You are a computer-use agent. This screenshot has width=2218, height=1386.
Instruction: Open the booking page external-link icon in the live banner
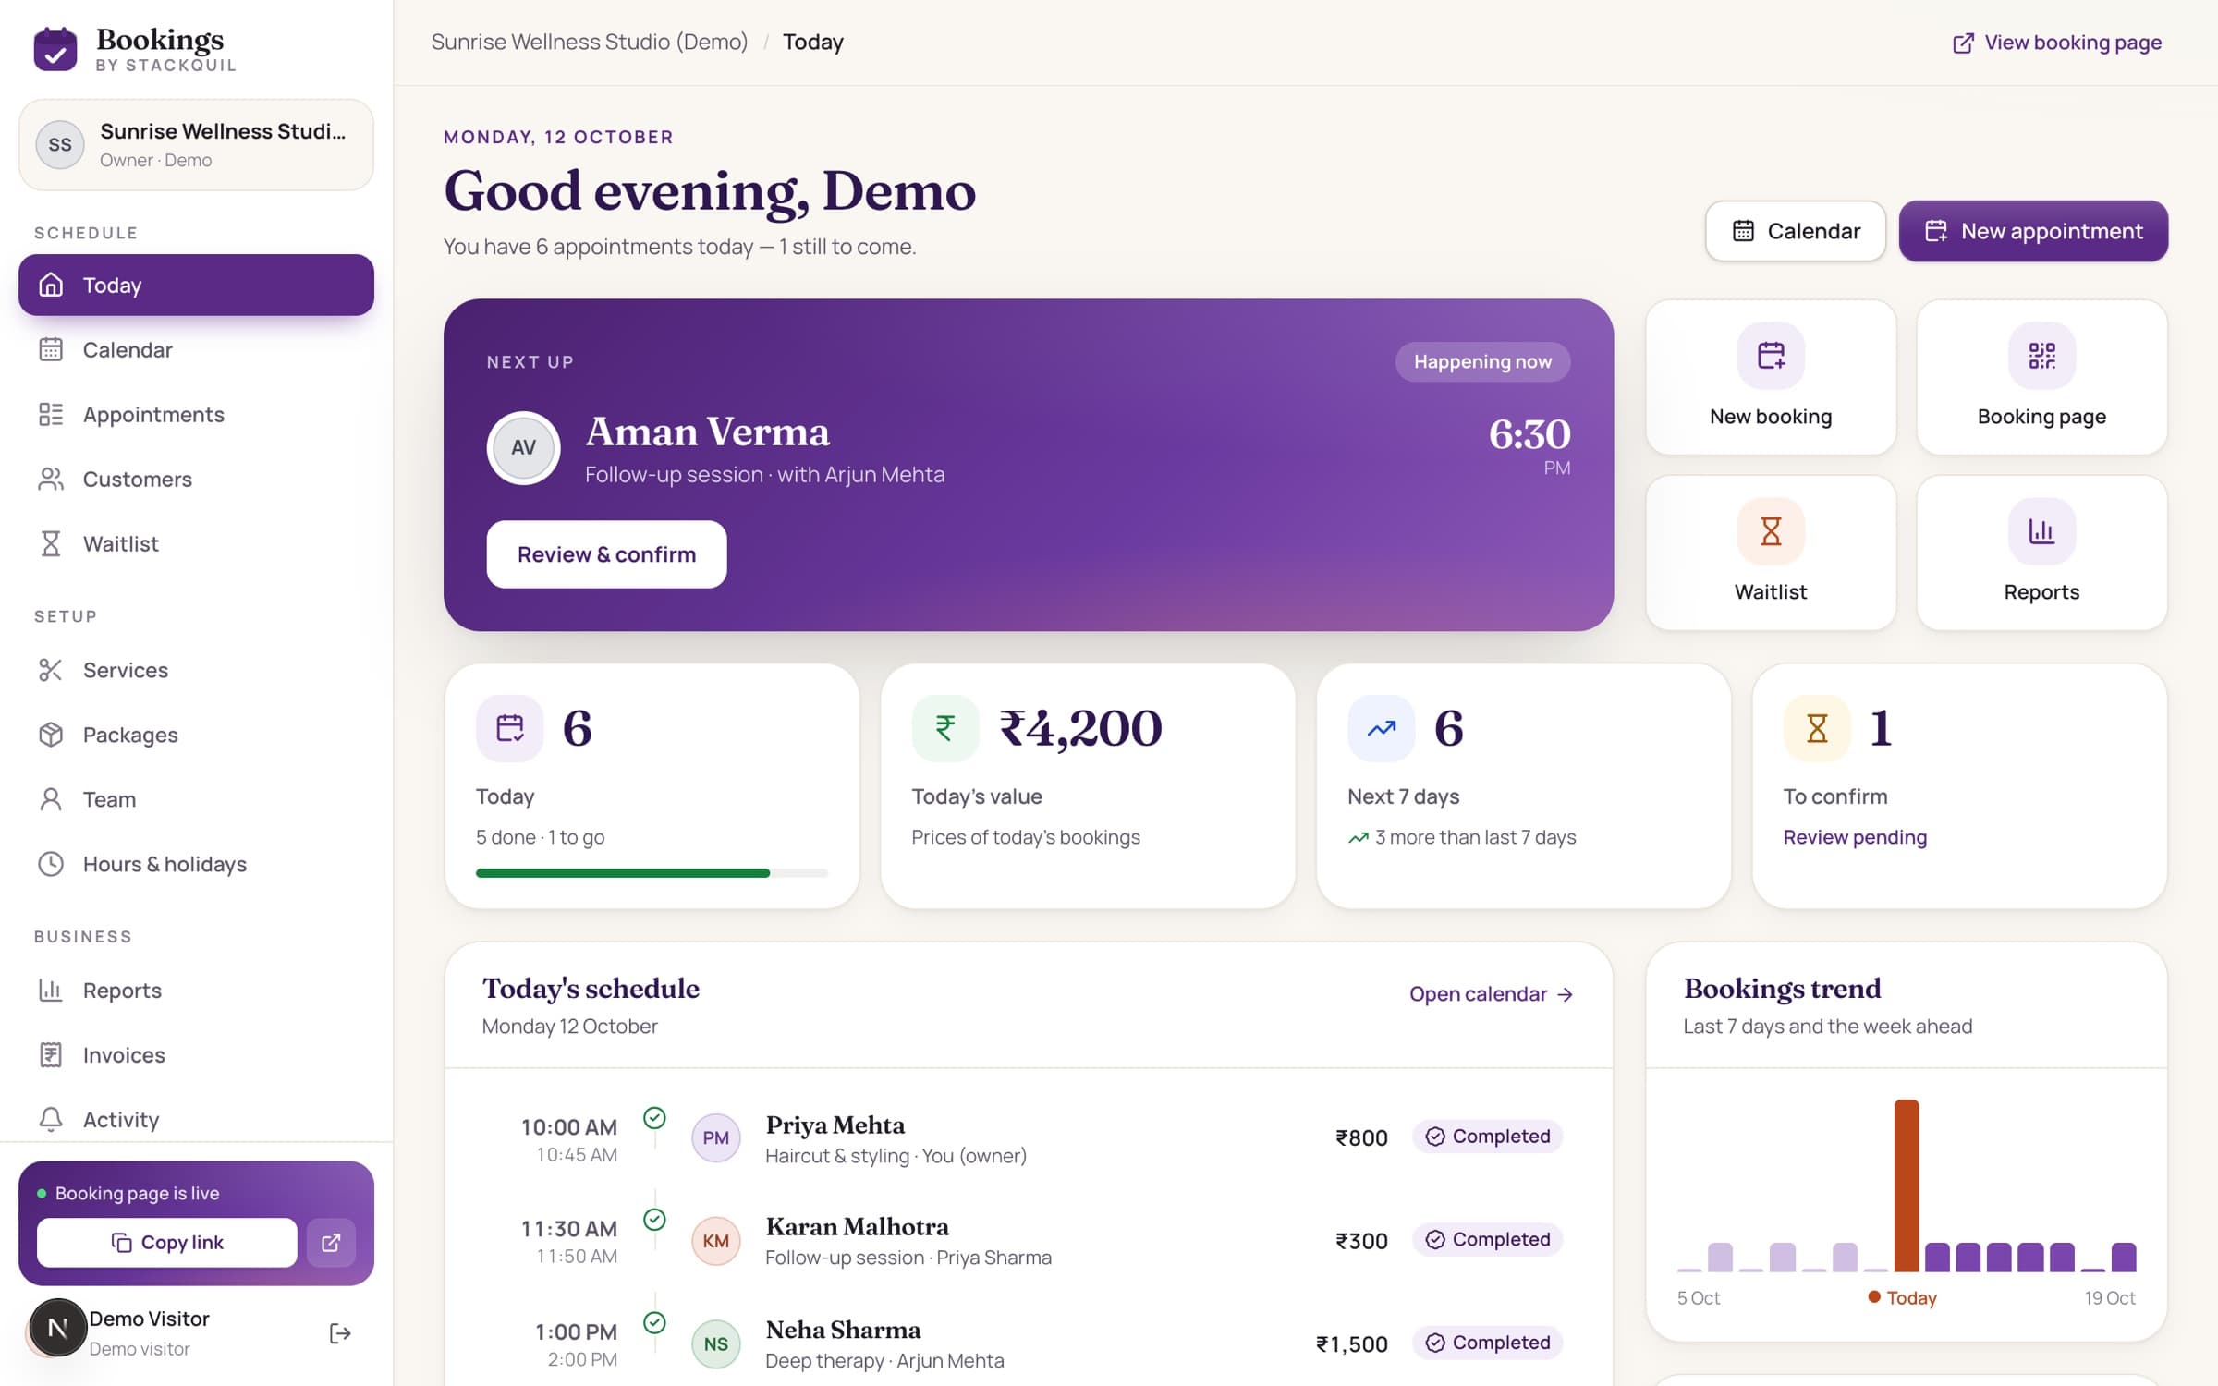point(331,1243)
